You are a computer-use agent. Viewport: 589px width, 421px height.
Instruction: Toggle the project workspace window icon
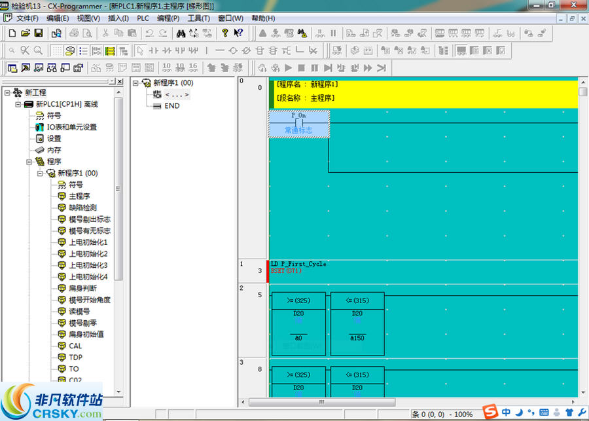pyautogui.click(x=12, y=68)
